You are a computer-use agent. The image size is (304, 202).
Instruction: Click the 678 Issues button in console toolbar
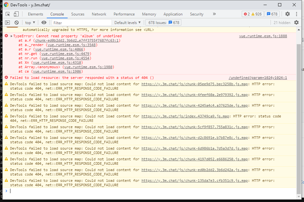click(163, 23)
